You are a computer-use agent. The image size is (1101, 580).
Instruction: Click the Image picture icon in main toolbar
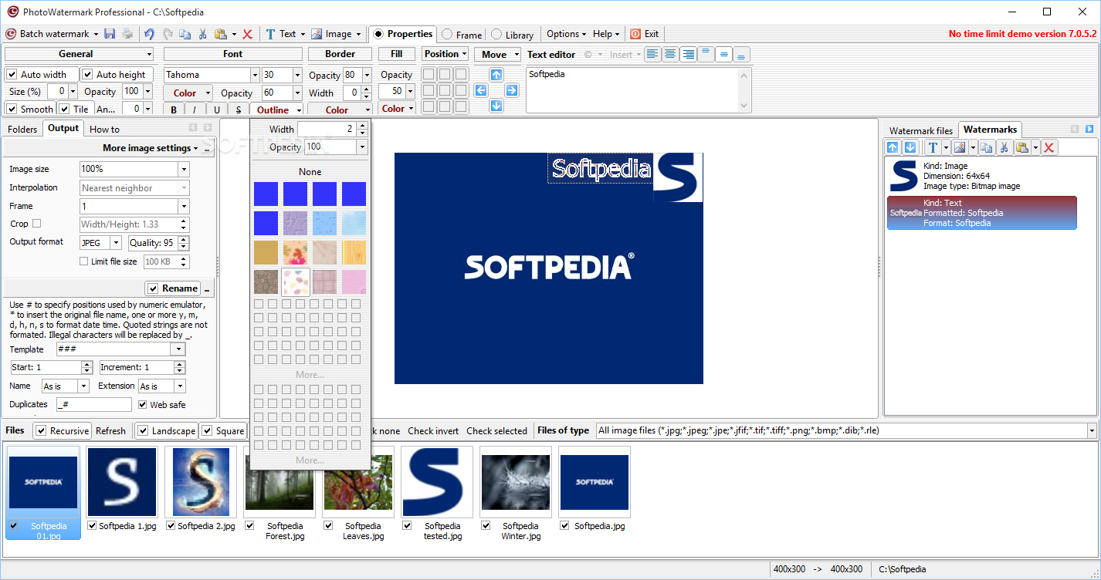[317, 34]
